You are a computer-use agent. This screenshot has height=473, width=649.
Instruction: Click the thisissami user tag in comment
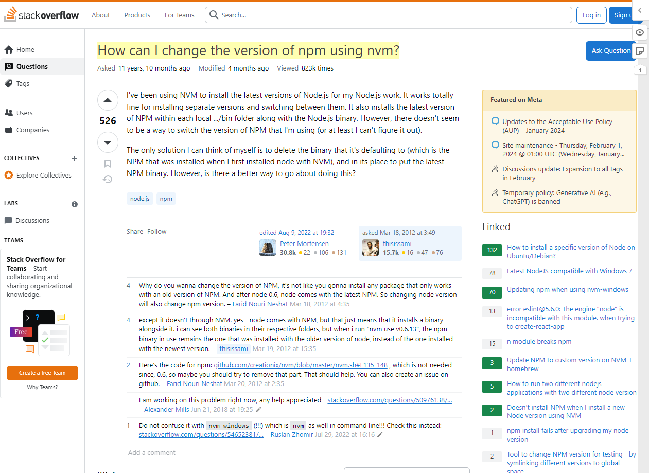point(233,348)
